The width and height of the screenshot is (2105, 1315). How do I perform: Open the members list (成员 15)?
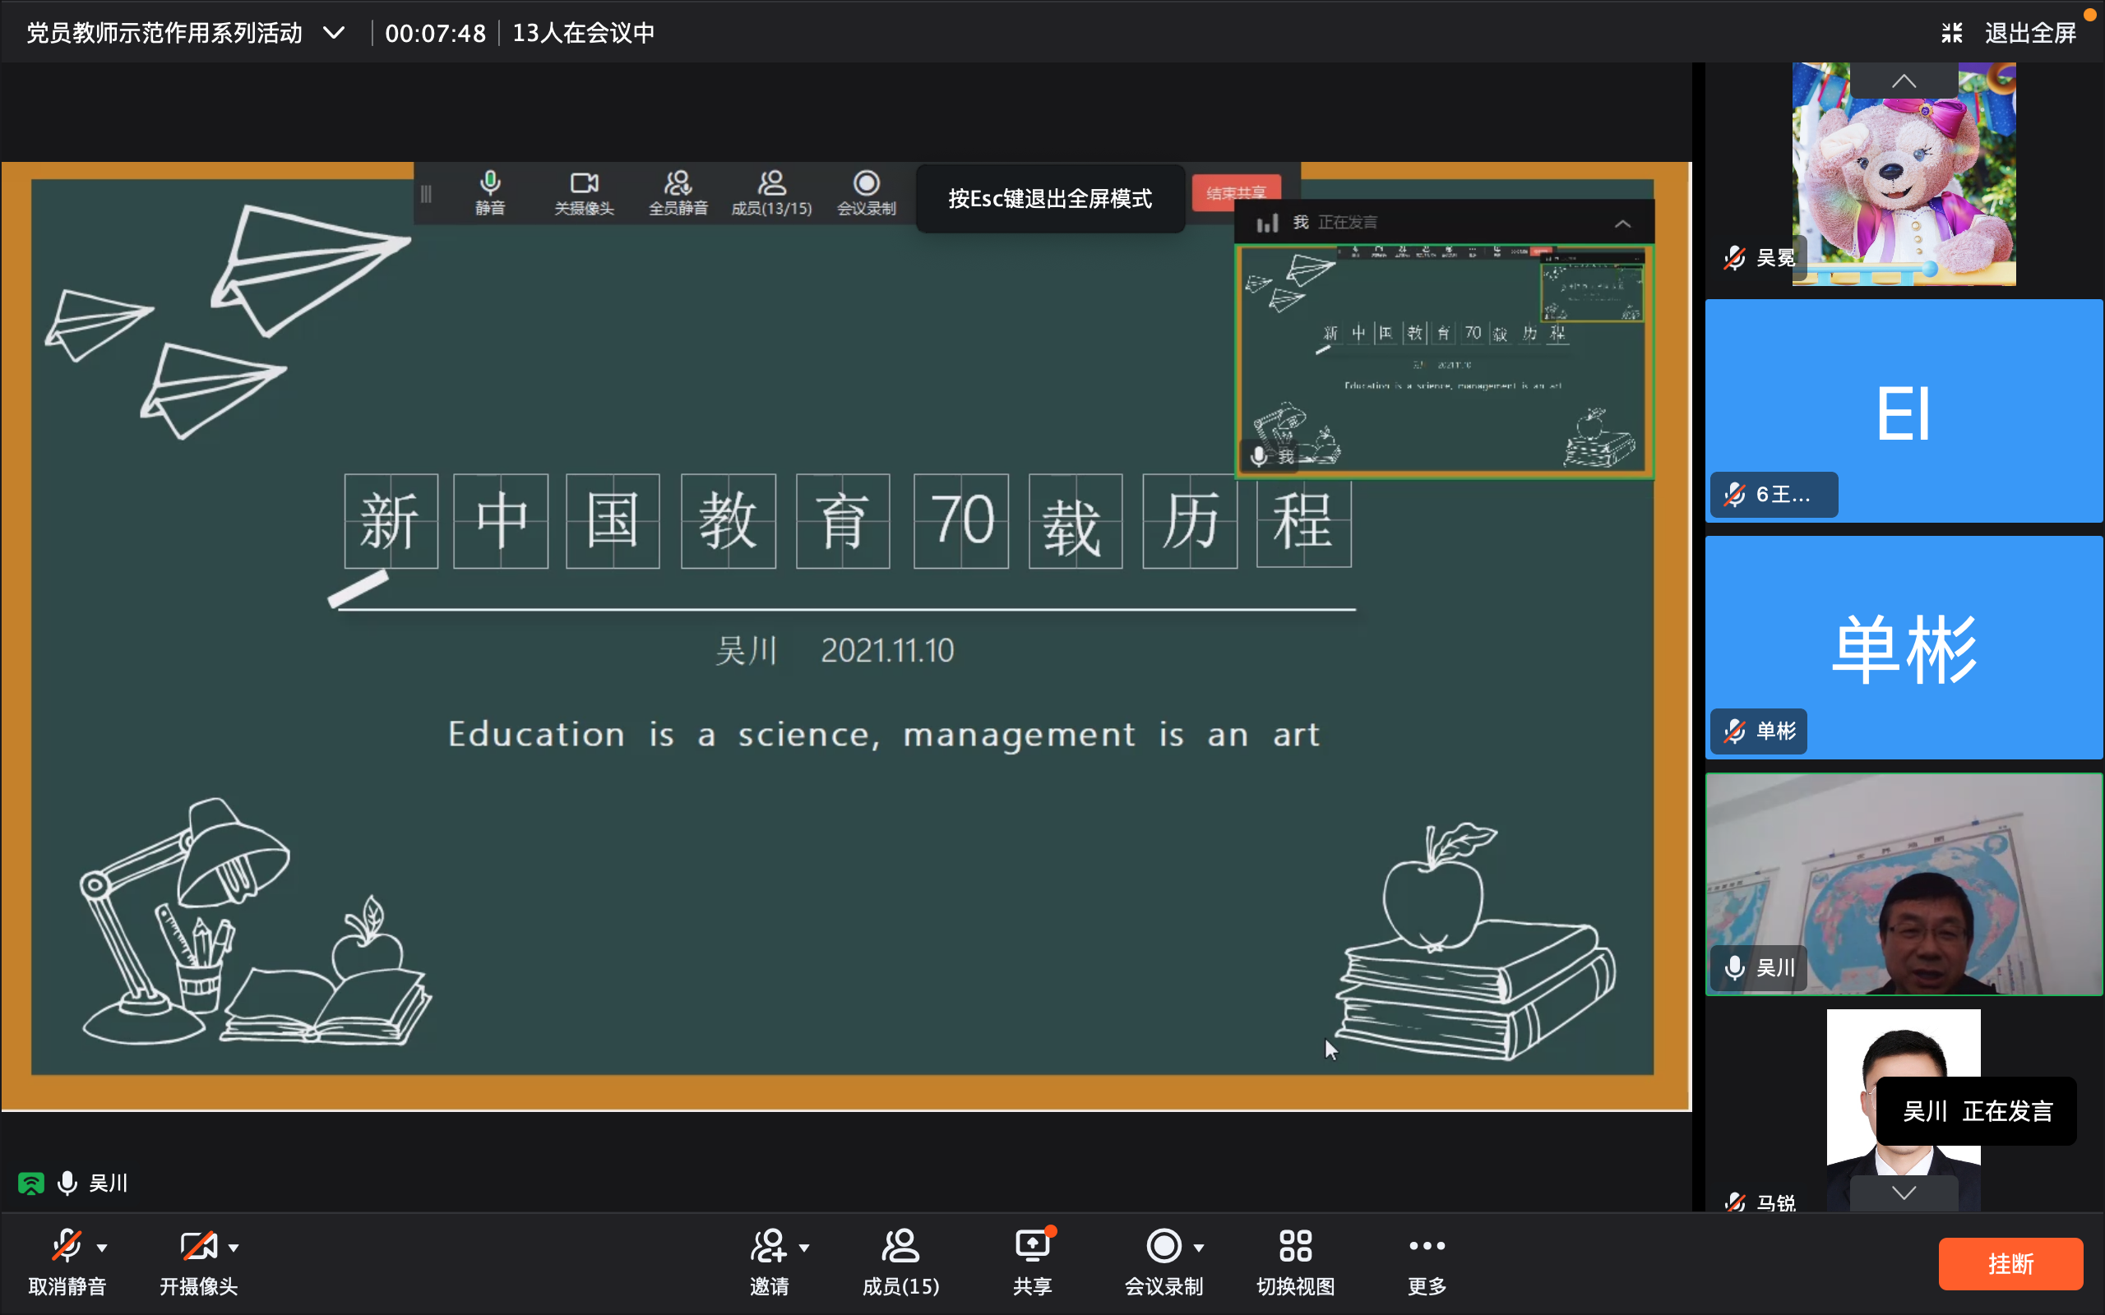point(900,1245)
